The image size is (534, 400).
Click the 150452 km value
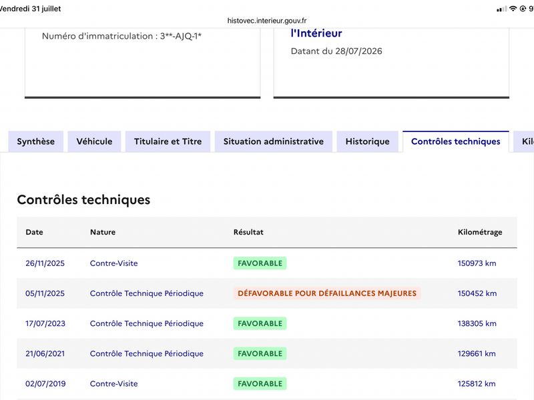tap(477, 293)
